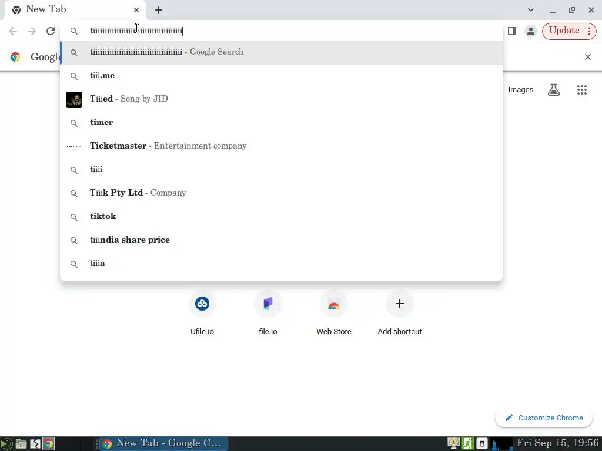Dismiss the Google infobar with its X
This screenshot has width=602, height=451.
(587, 57)
